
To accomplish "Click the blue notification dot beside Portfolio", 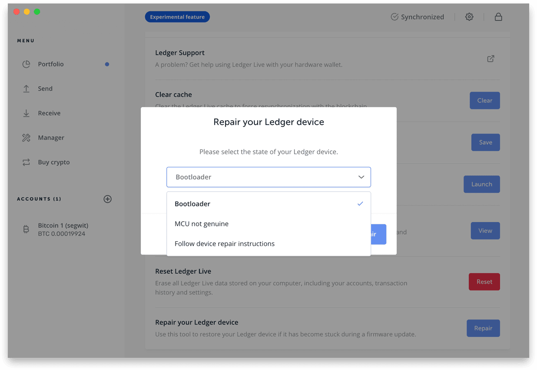I will click(107, 64).
